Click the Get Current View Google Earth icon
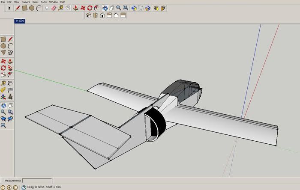The height and width of the screenshot is (190, 300). (x=134, y=8)
